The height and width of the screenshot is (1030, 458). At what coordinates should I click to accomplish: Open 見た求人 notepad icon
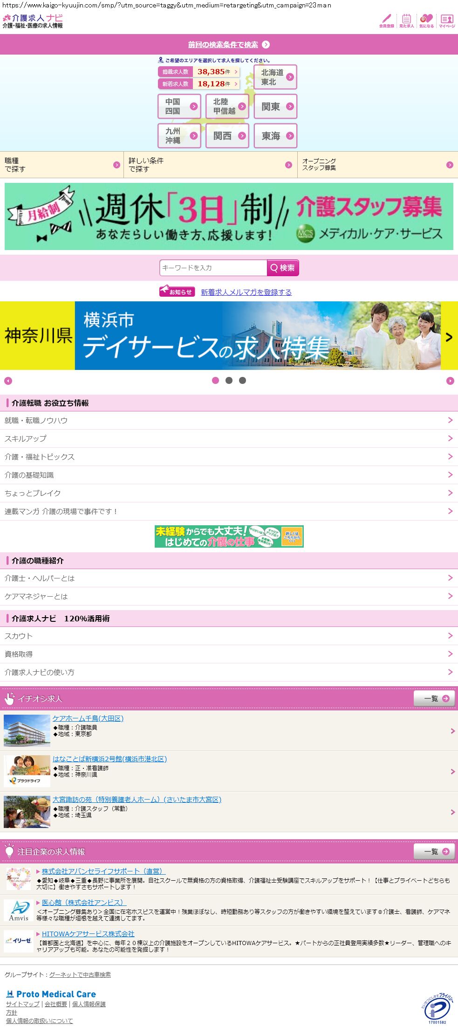(406, 21)
